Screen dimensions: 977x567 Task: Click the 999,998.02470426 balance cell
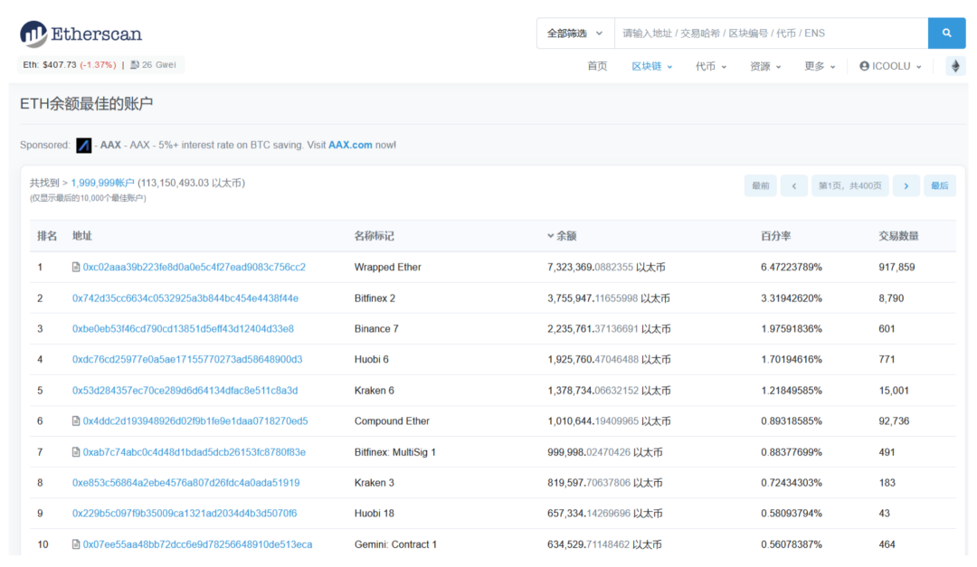pos(605,452)
